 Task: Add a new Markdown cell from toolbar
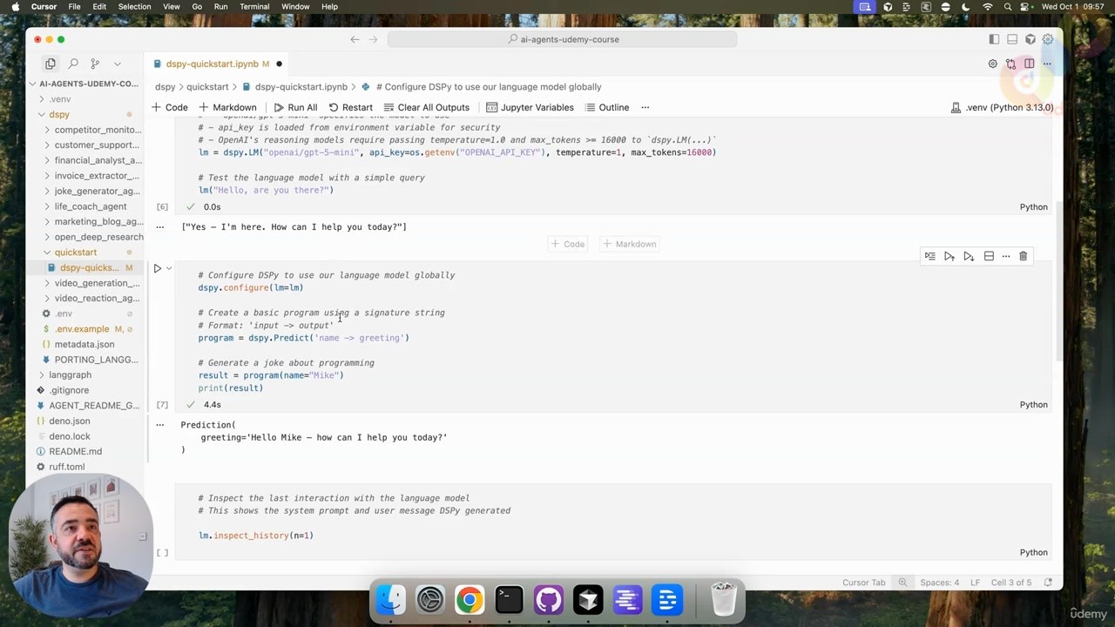point(228,107)
